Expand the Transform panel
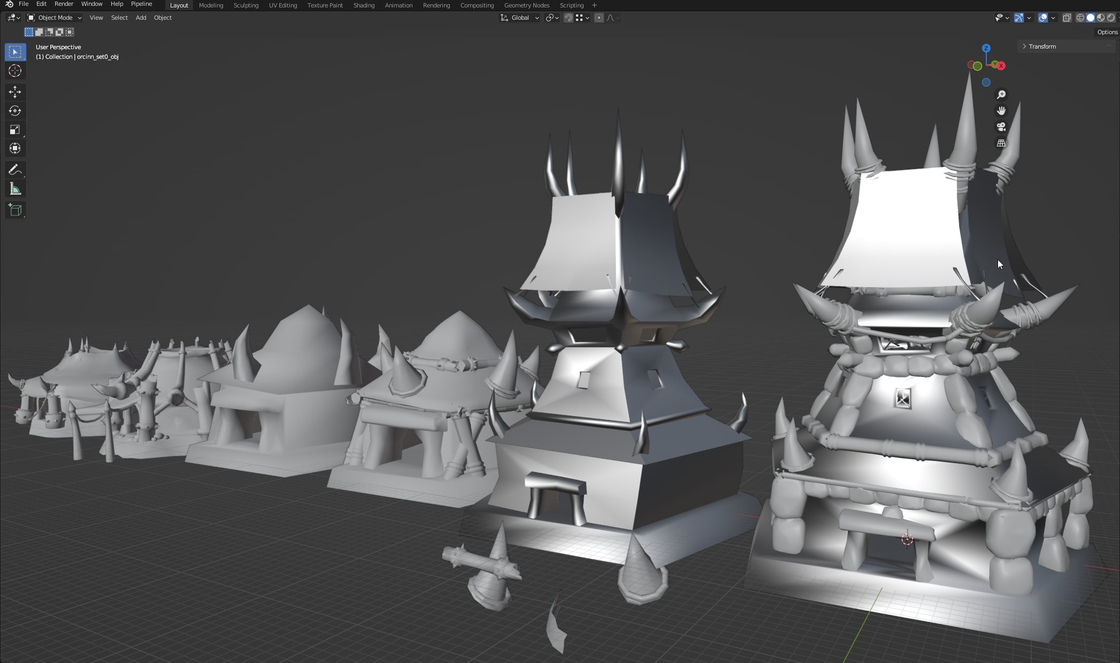 1042,47
